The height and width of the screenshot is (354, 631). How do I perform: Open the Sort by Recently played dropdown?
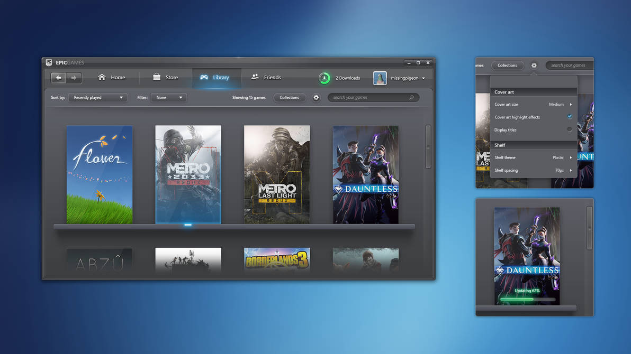98,98
